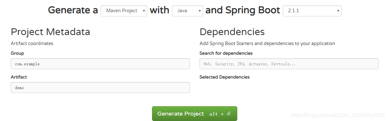The height and width of the screenshot is (121, 388).
Task: Click the 'Dependencies' heading
Action: 232,32
